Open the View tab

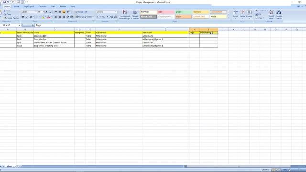[x=73, y=6]
